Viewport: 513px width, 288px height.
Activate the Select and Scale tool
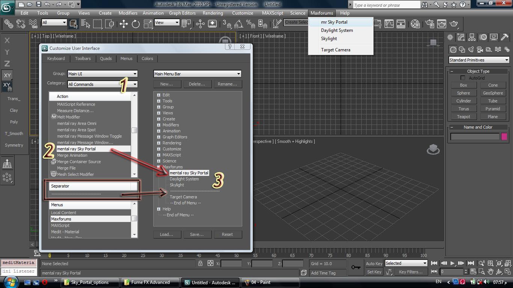(x=148, y=24)
